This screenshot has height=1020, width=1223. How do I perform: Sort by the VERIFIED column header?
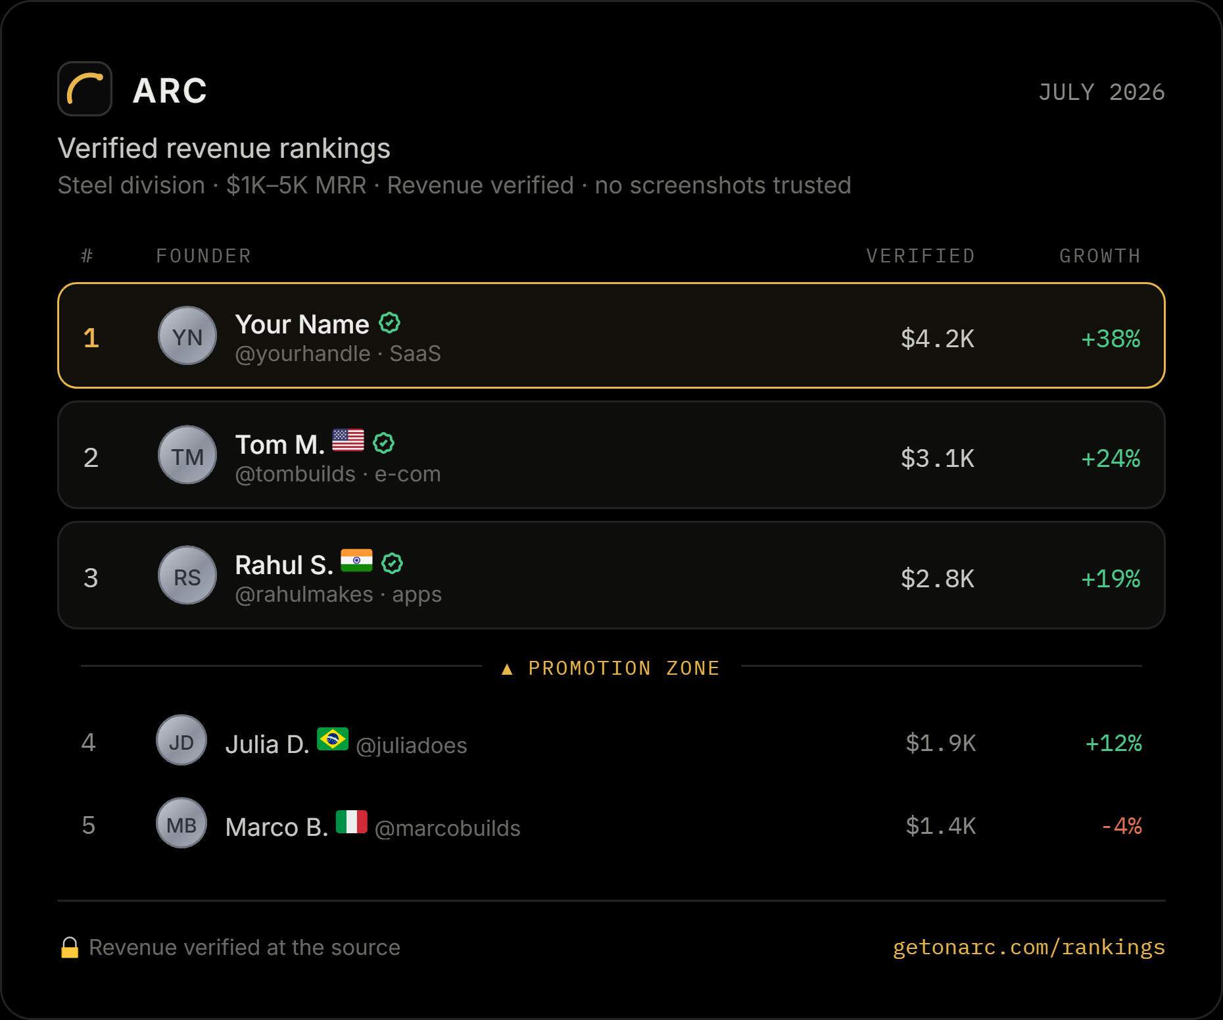pyautogui.click(x=921, y=256)
